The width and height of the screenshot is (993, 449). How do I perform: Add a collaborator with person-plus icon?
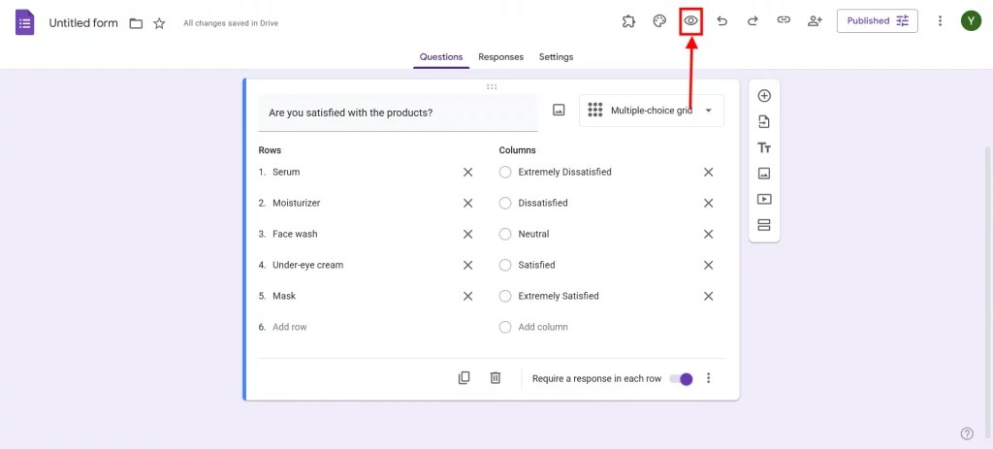click(815, 21)
